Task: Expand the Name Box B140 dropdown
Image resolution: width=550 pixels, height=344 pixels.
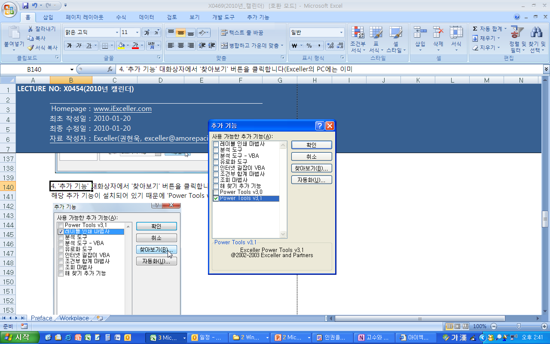Action: [x=72, y=69]
